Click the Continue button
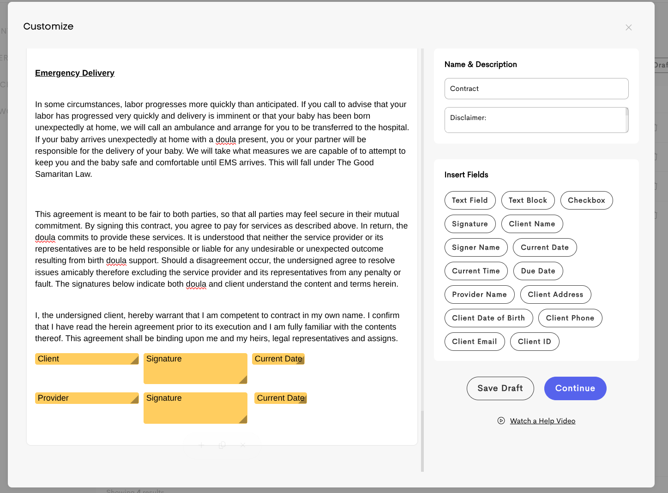The height and width of the screenshot is (493, 668). click(x=575, y=388)
